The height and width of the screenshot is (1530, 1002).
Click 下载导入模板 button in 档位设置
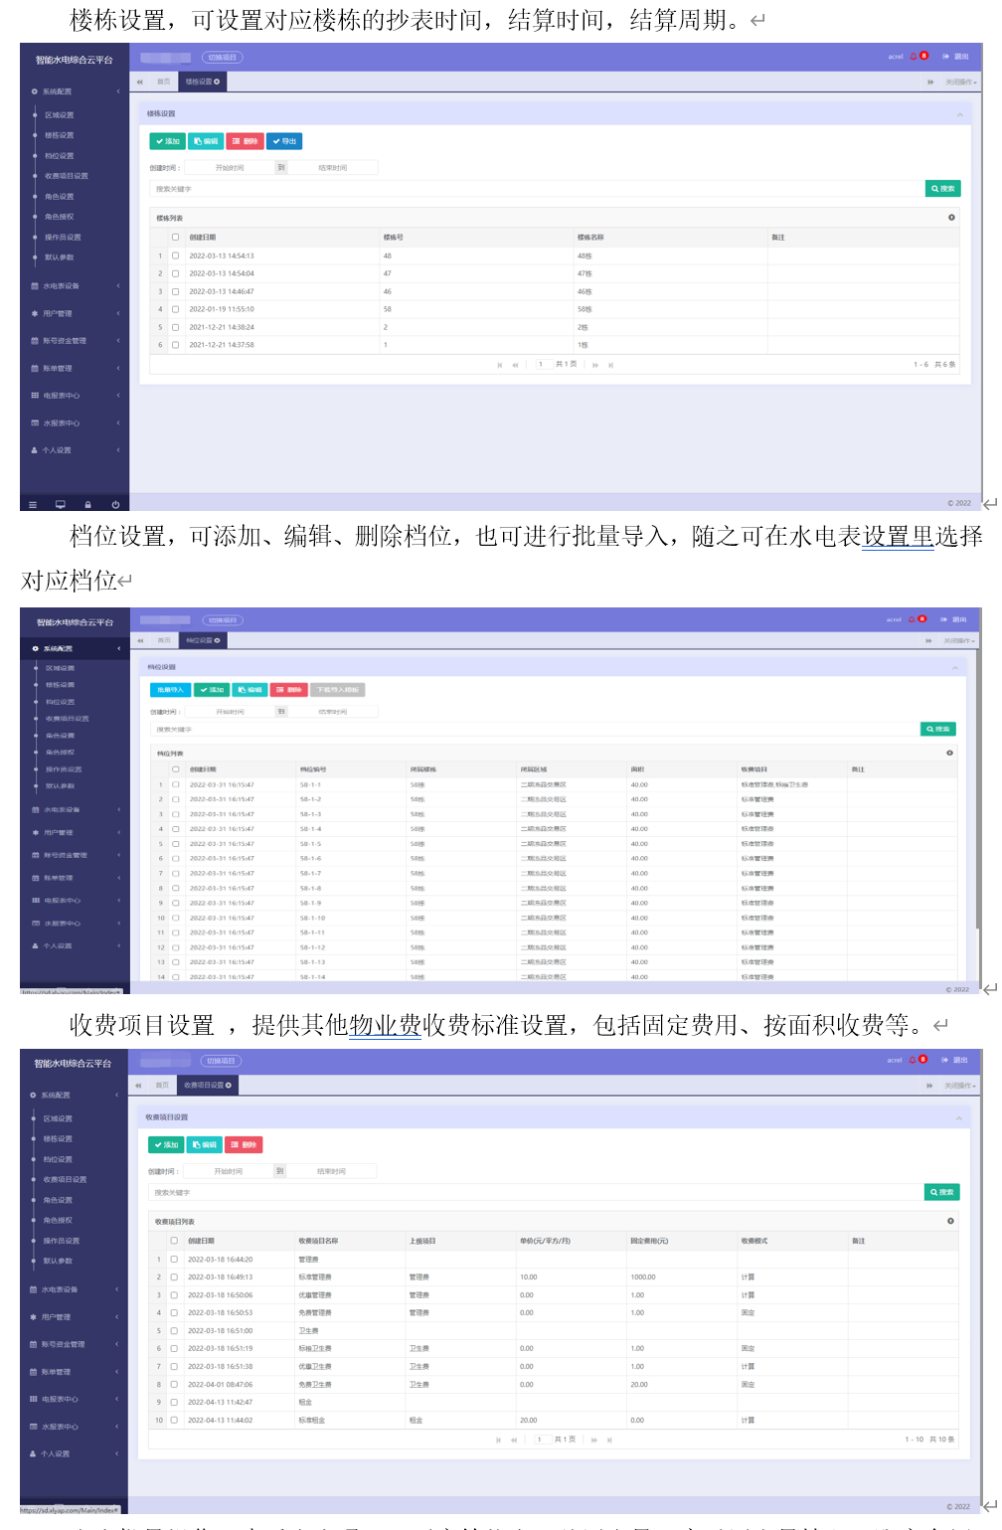[338, 690]
